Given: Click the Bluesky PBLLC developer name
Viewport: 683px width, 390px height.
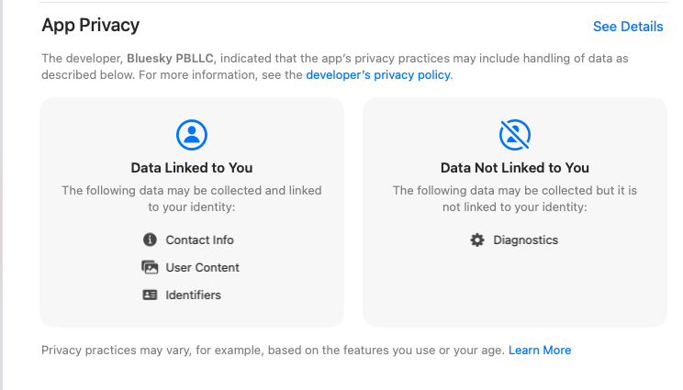Looking at the screenshot, I should pyautogui.click(x=171, y=59).
